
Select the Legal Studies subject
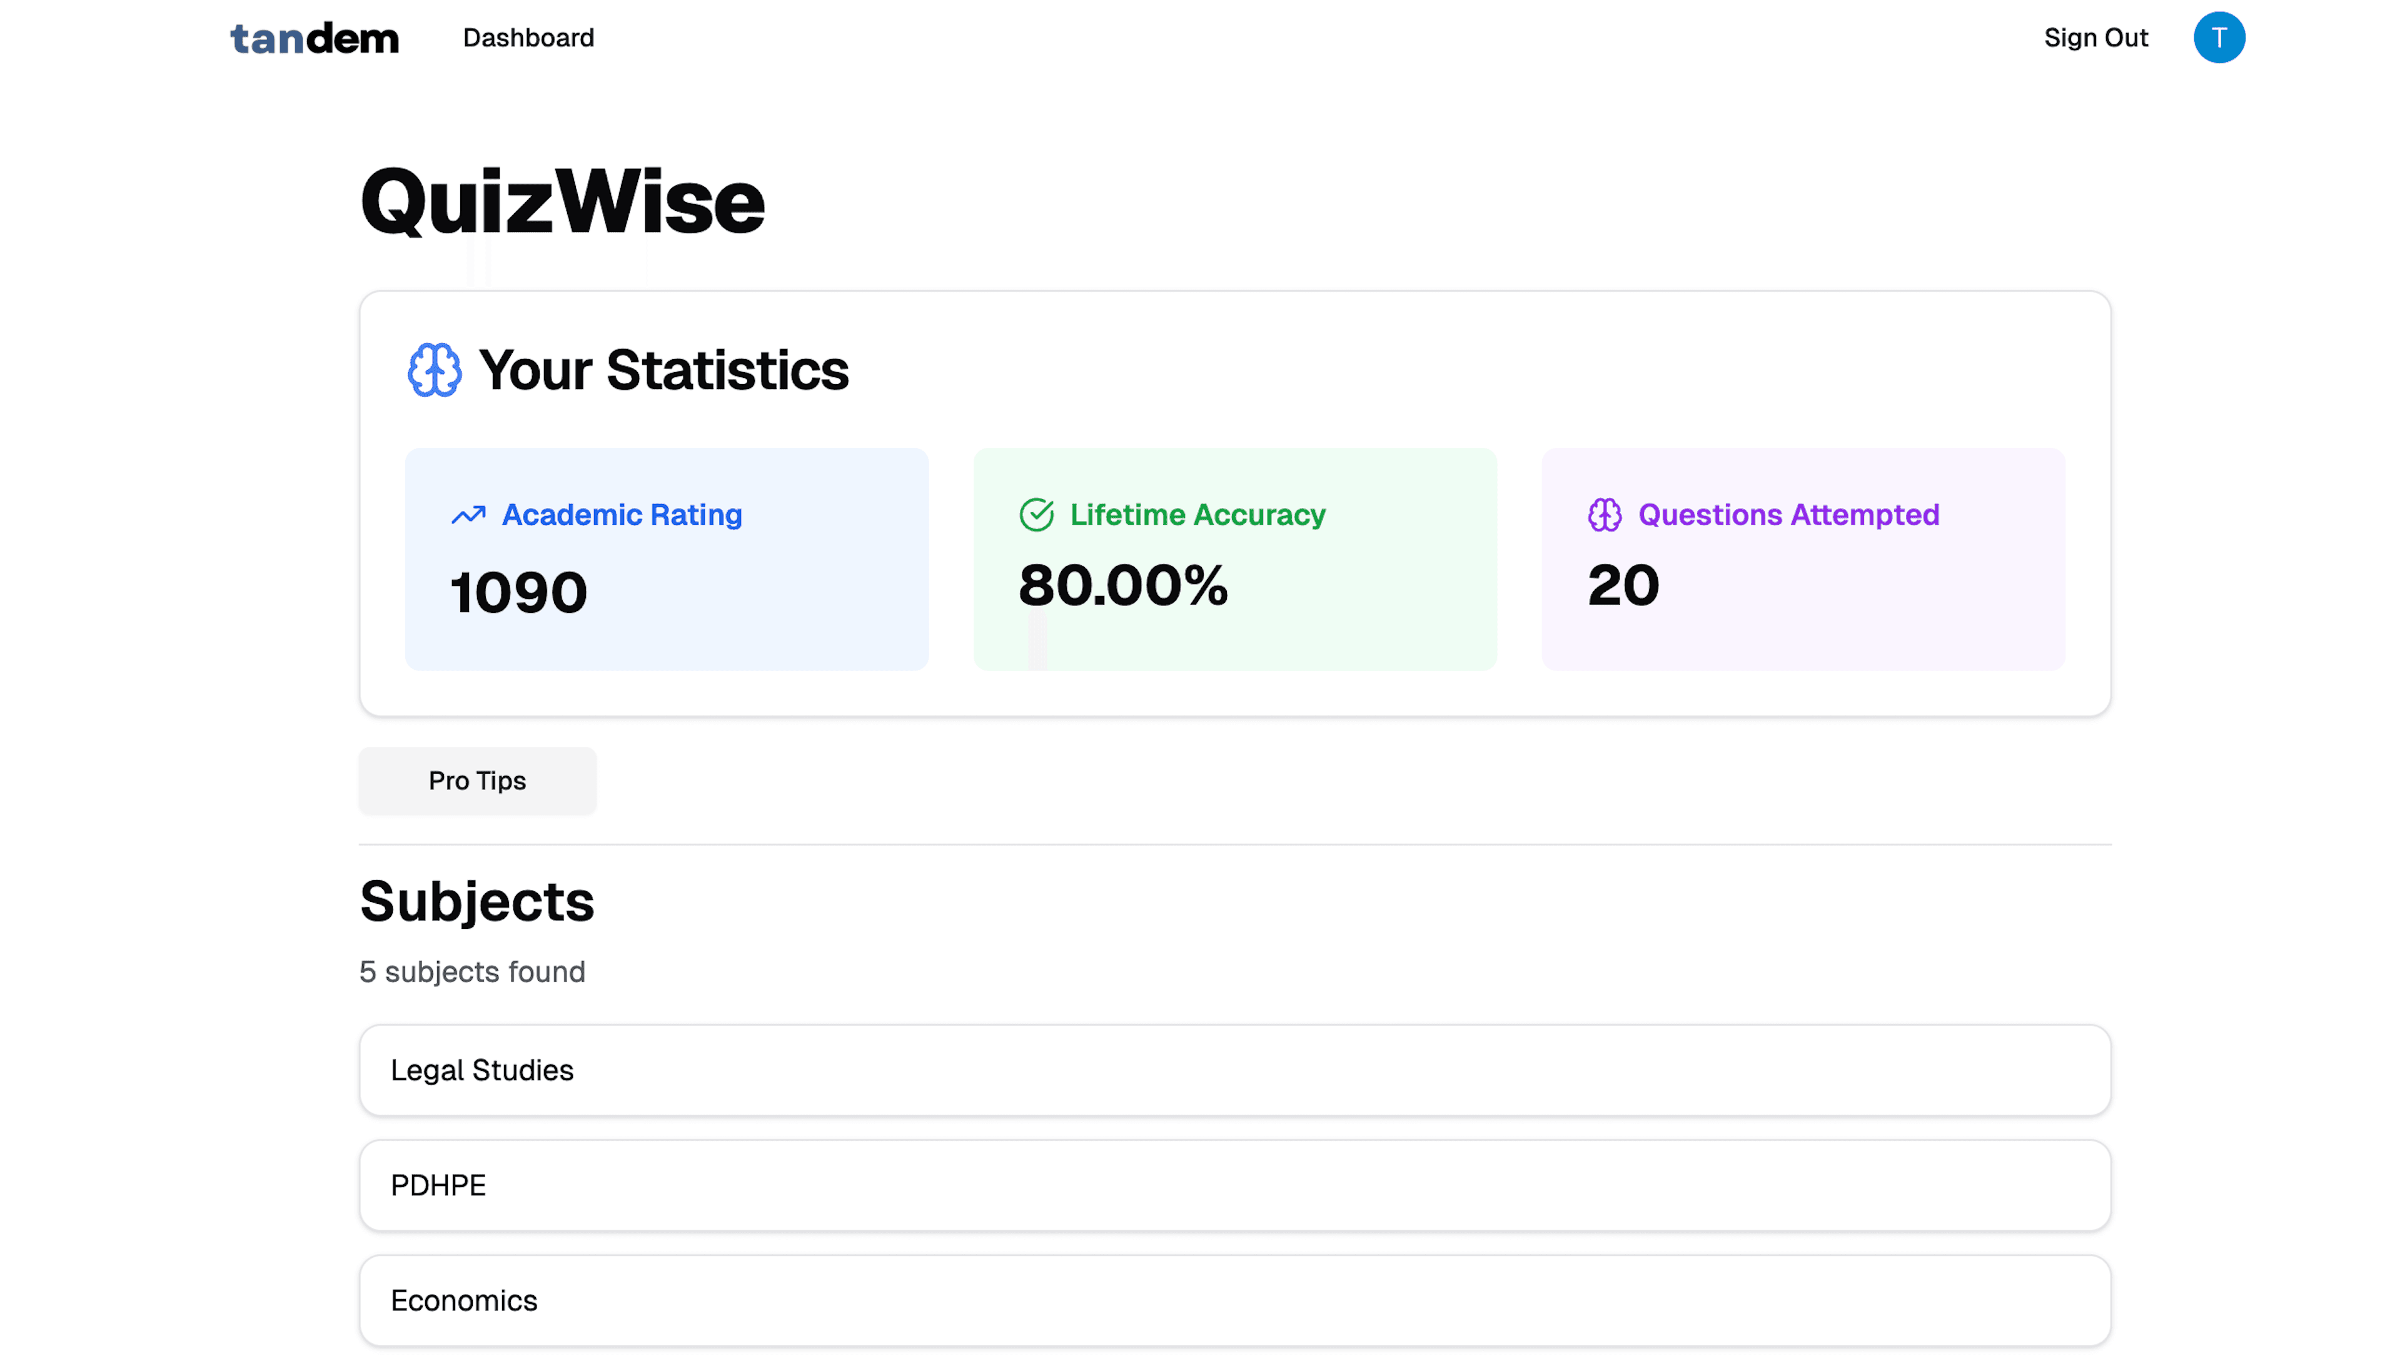coord(1234,1070)
